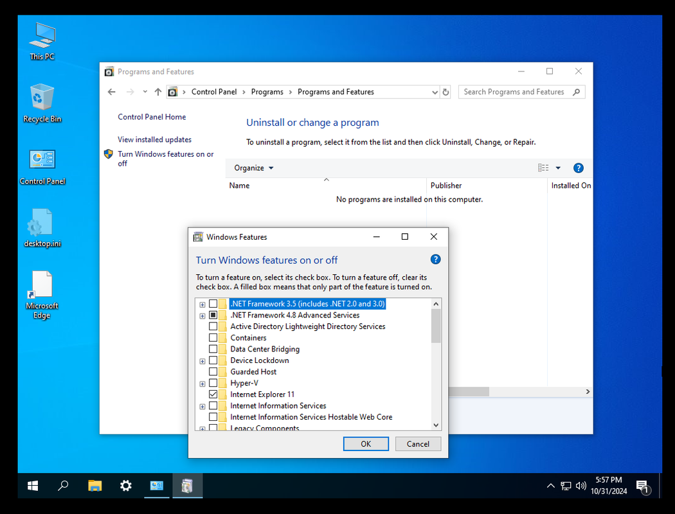Open Control Panel Home link

point(152,116)
